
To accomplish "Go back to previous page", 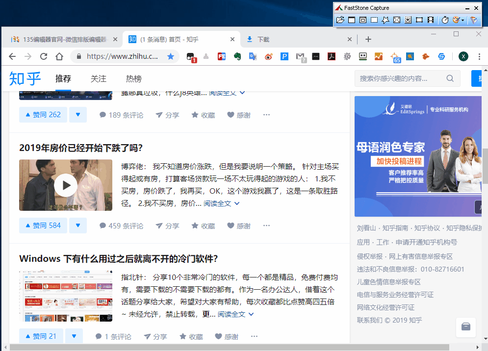I will [12, 56].
